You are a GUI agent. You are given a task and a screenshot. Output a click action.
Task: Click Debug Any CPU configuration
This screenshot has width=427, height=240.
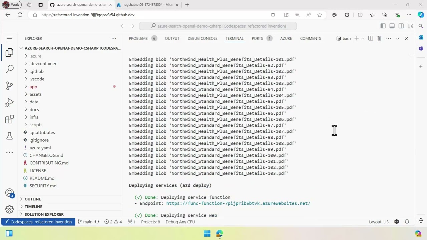click(x=180, y=222)
